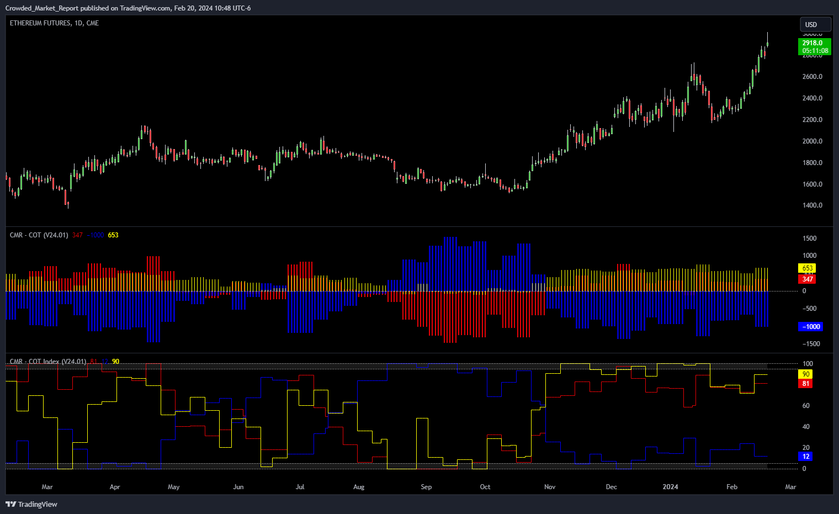Click the 2024 label on the time axis
The image size is (839, 514).
pos(670,487)
